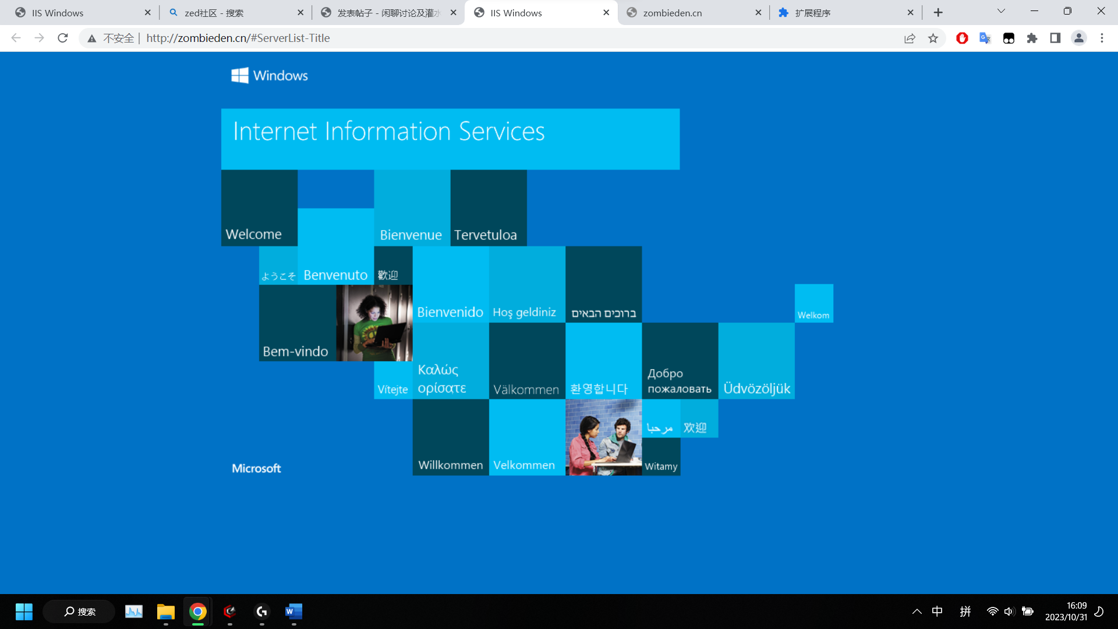
Task: Click the Üdvözöljük tile
Action: coord(756,361)
